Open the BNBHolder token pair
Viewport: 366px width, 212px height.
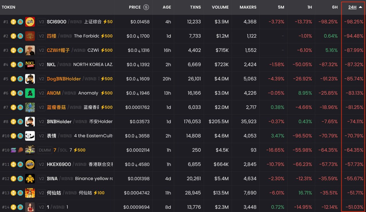point(59,122)
